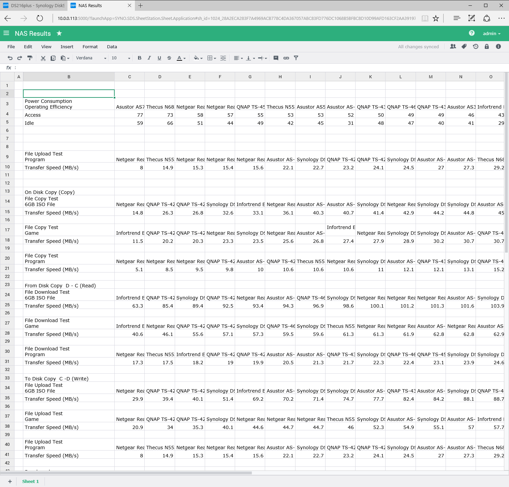Open the Edit menu

tap(28, 47)
